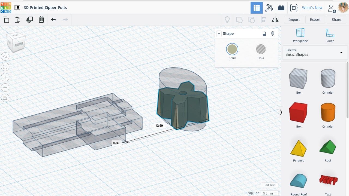Select the Hole option in Shape panel
The width and height of the screenshot is (349, 196).
click(261, 49)
